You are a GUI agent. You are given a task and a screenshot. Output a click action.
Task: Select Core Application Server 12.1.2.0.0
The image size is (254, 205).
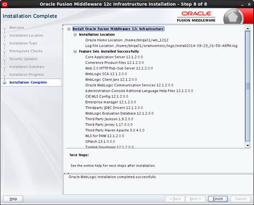(x=114, y=57)
